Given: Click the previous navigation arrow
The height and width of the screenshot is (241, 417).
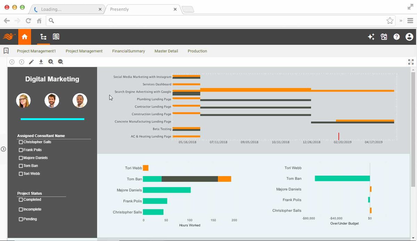Looking at the screenshot, I should tap(12, 62).
